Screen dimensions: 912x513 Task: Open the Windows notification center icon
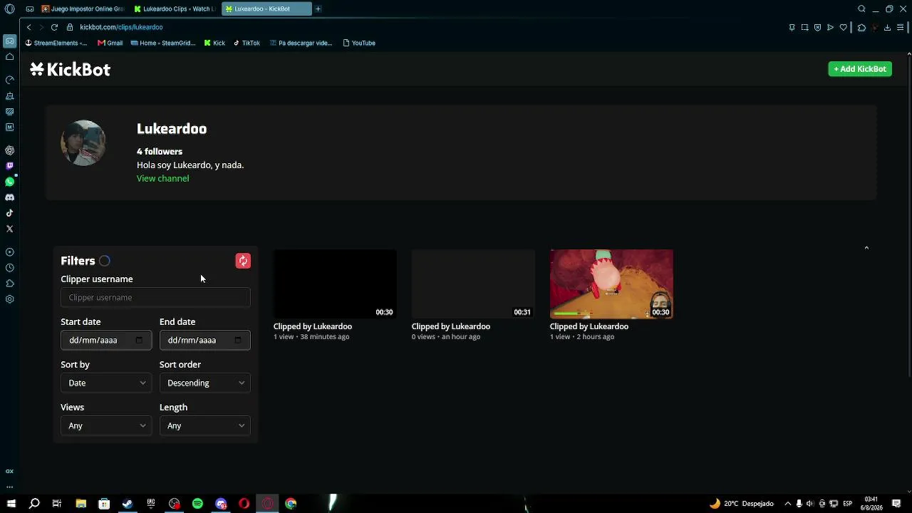897,504
